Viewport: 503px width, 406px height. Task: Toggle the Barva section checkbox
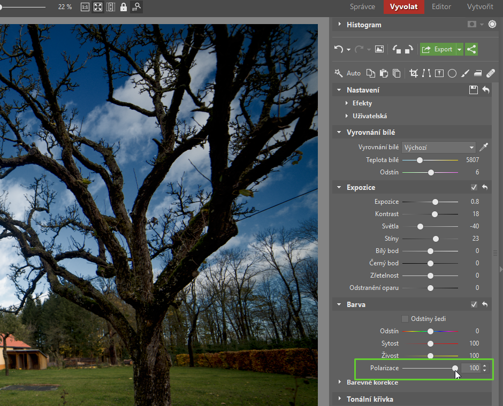point(474,304)
